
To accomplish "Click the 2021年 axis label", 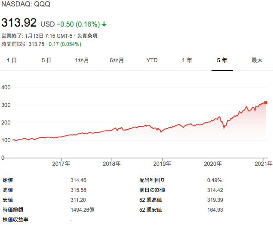I will click(264, 164).
